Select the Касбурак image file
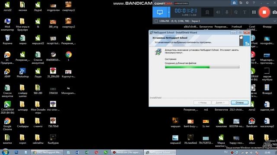The image size is (277, 155). coord(53,139)
